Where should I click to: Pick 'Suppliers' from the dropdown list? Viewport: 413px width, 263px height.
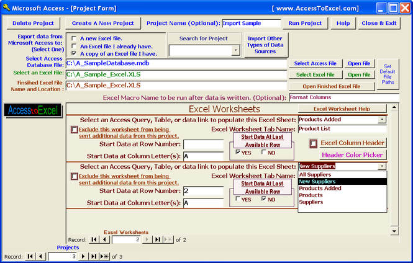coord(342,202)
